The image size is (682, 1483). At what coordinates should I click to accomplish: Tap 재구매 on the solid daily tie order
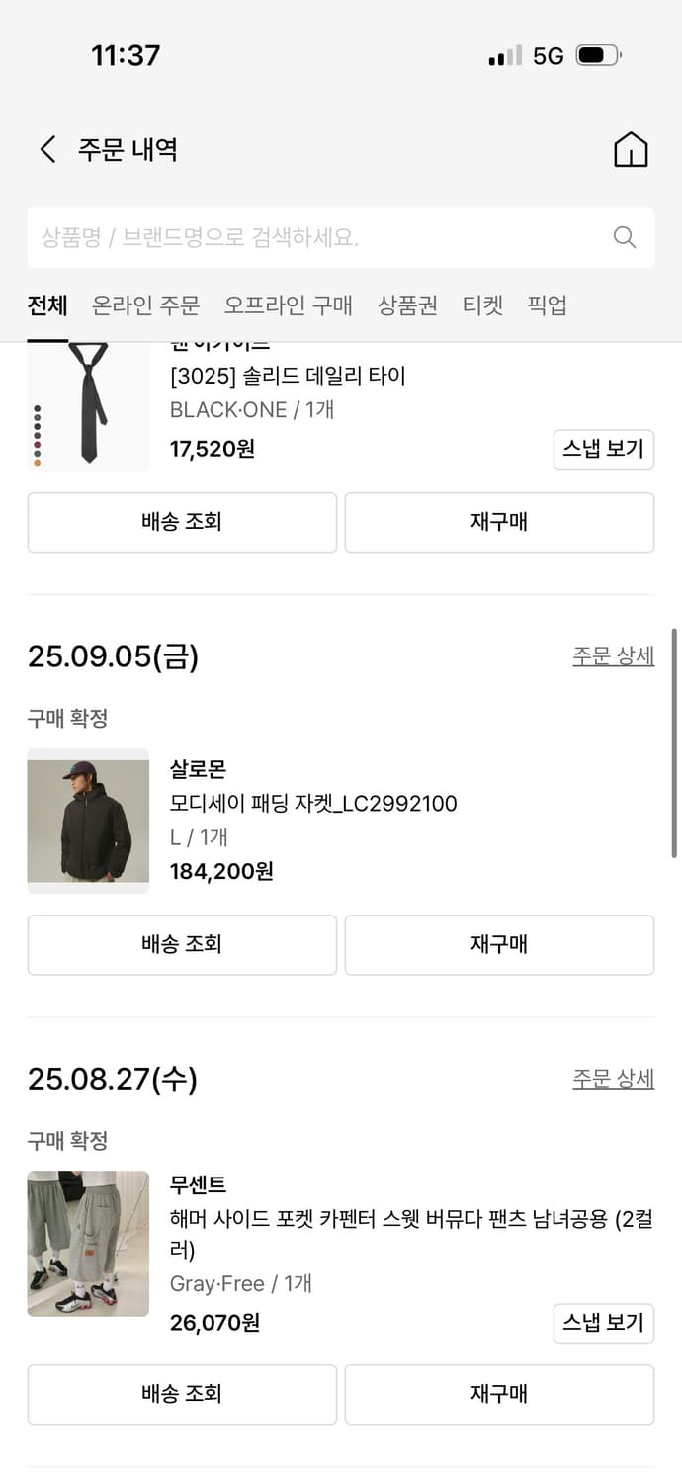point(498,522)
